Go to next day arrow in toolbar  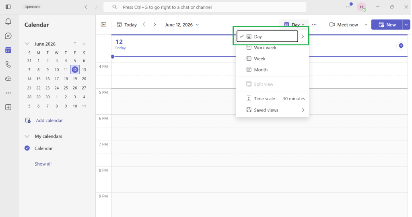155,24
